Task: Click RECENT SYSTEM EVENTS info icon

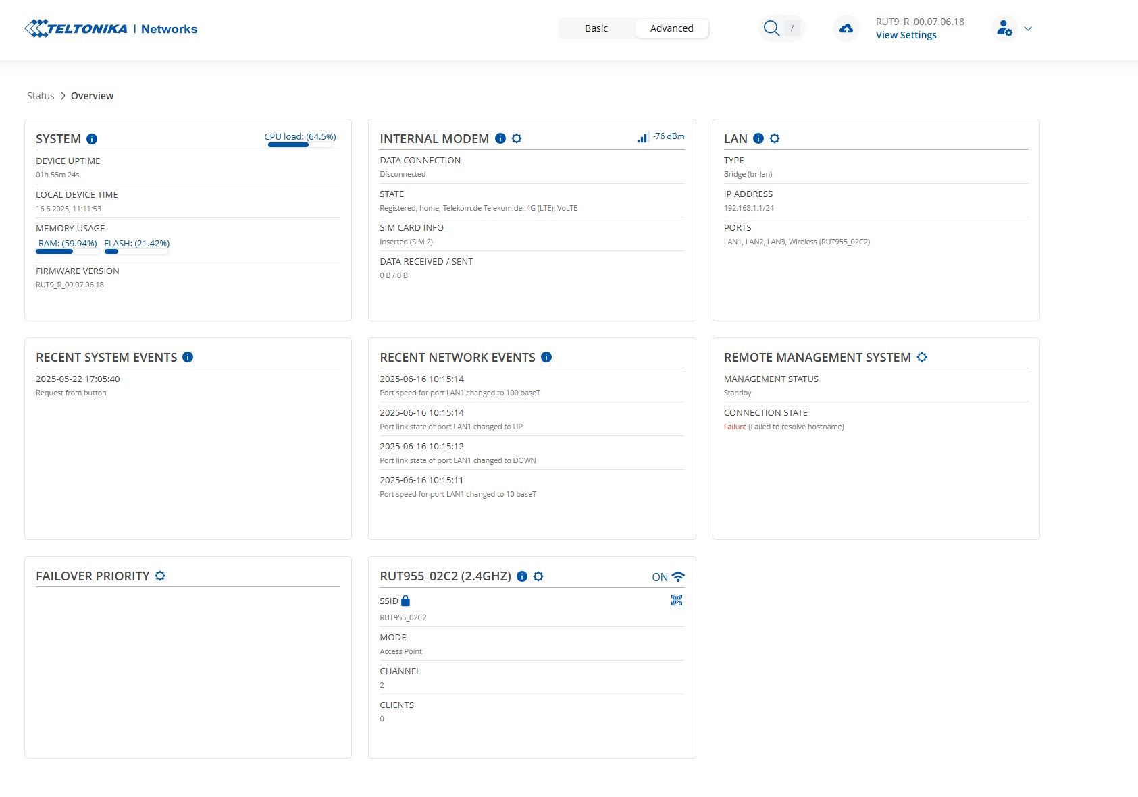Action: click(188, 357)
